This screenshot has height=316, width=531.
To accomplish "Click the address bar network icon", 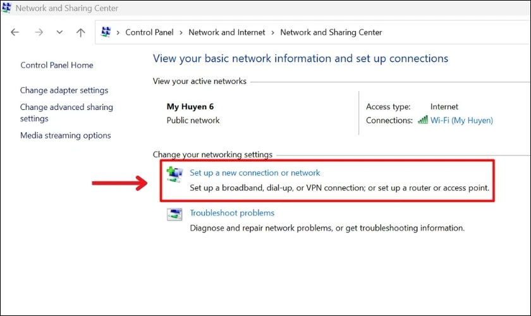I will (106, 32).
